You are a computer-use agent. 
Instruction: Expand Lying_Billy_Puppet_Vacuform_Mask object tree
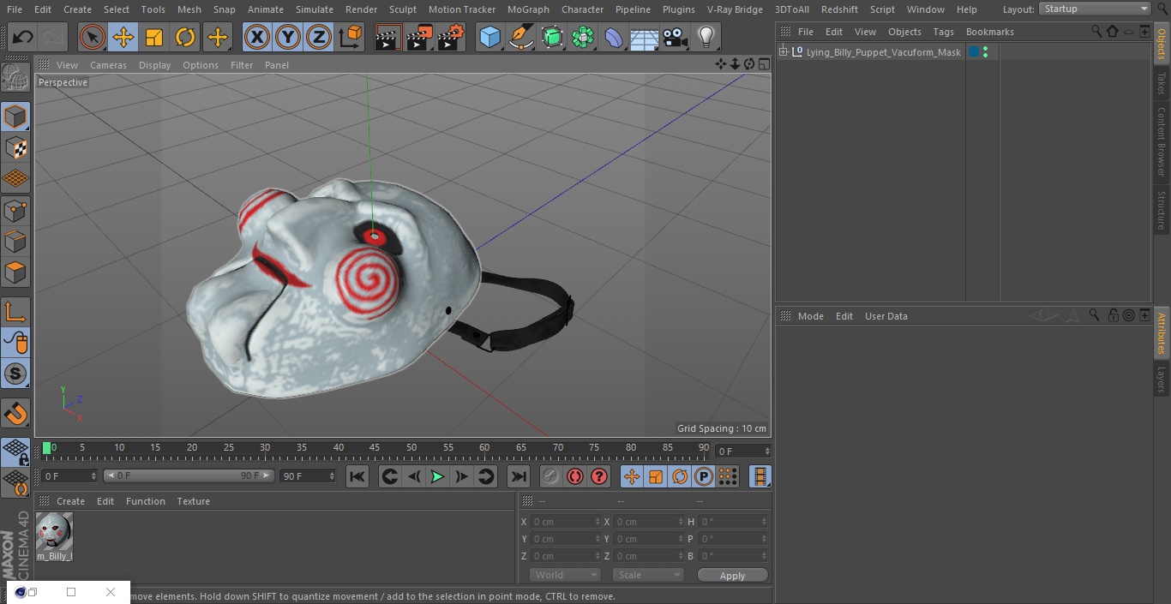(x=783, y=52)
